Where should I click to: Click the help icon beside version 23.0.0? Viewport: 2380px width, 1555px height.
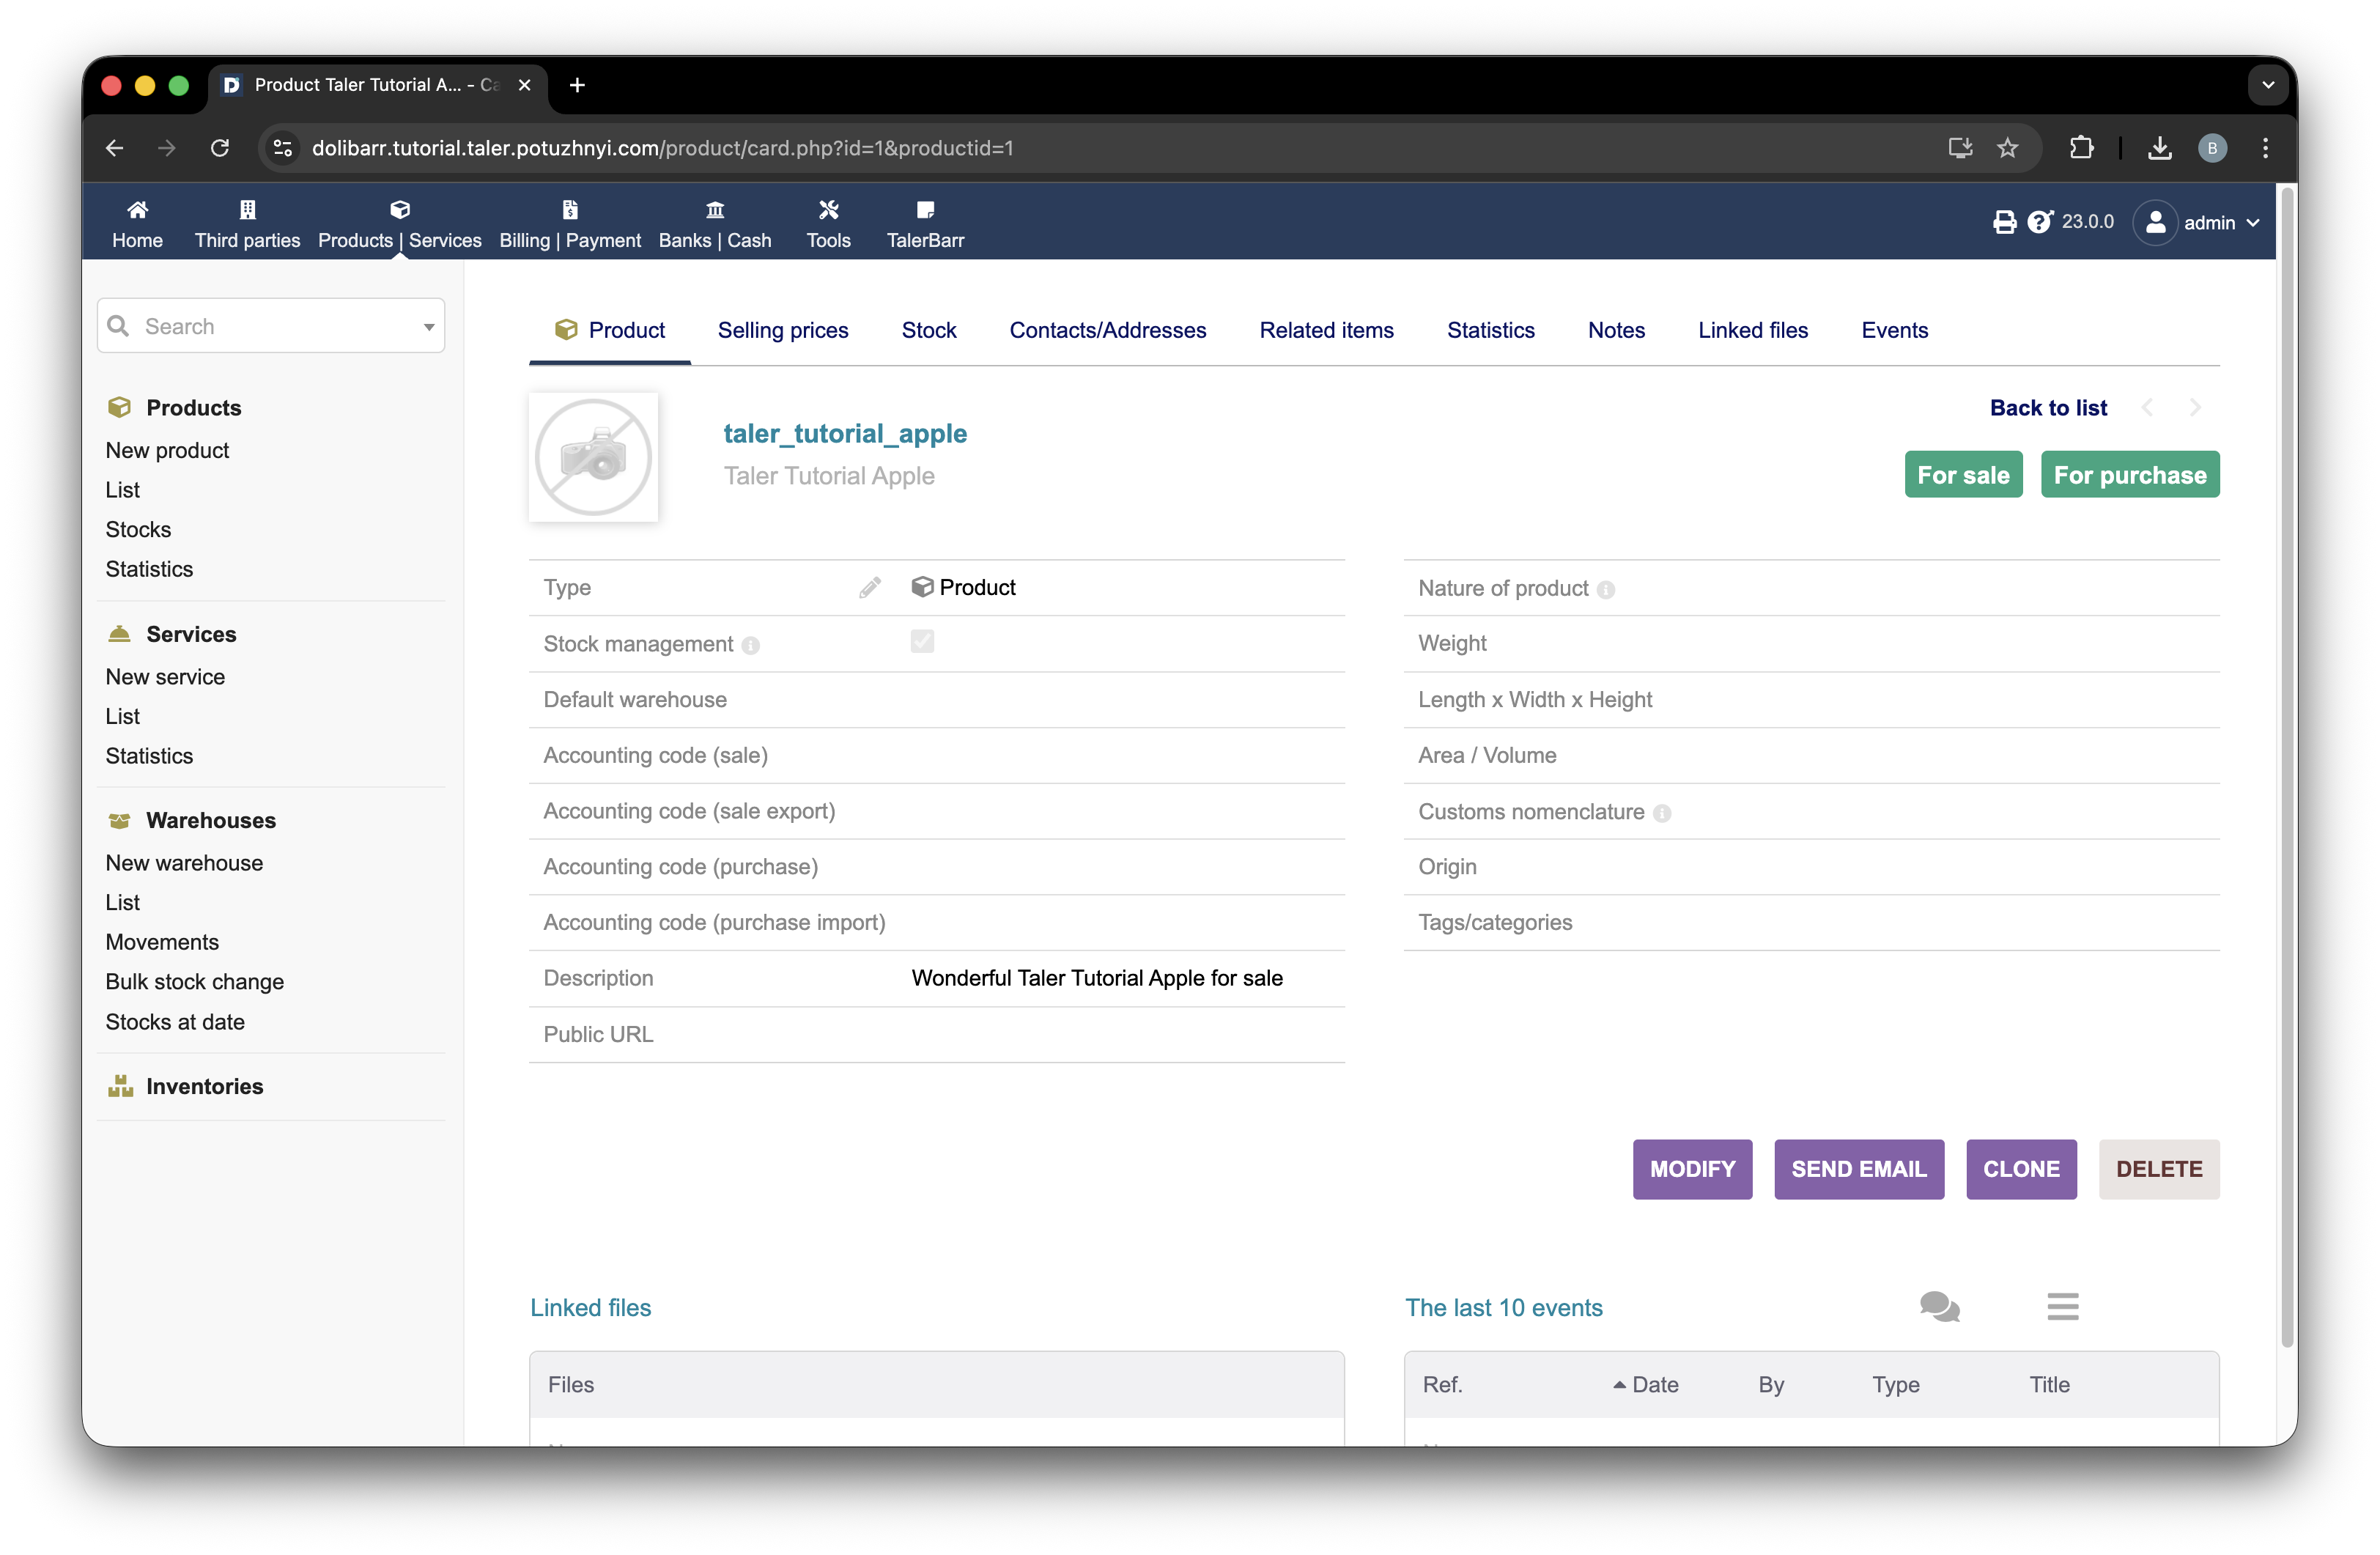(2040, 222)
